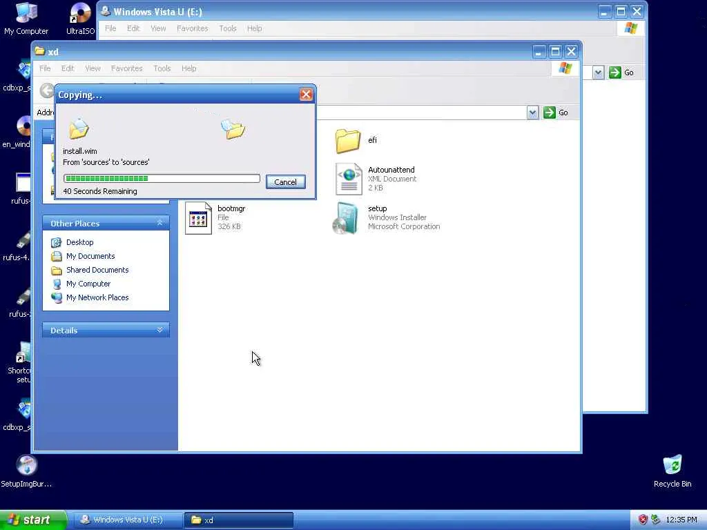Select the Autounattend XML document icon
The image size is (707, 530).
(x=349, y=179)
